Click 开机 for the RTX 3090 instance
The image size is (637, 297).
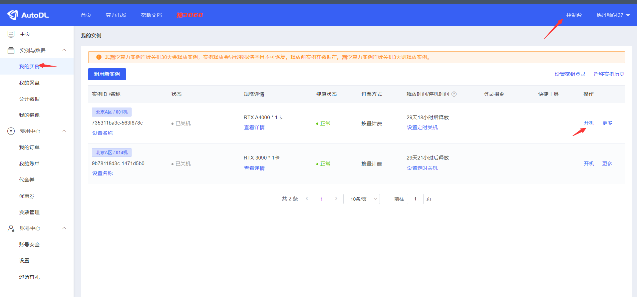pyautogui.click(x=589, y=164)
